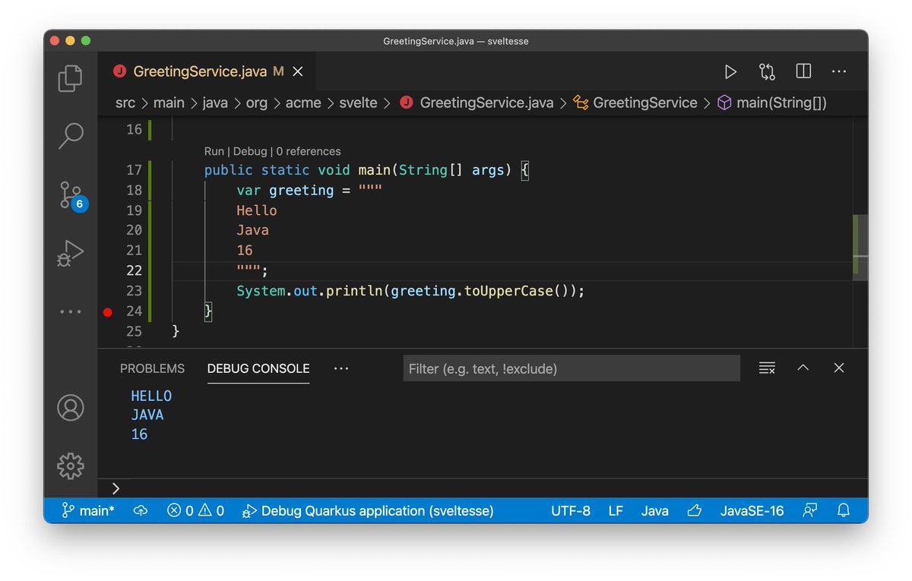Select acme in the breadcrumb path
912x581 pixels.
303,103
